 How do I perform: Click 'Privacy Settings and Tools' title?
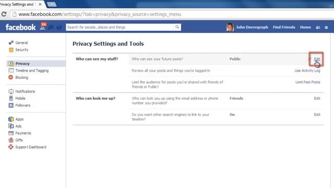pyautogui.click(x=108, y=44)
